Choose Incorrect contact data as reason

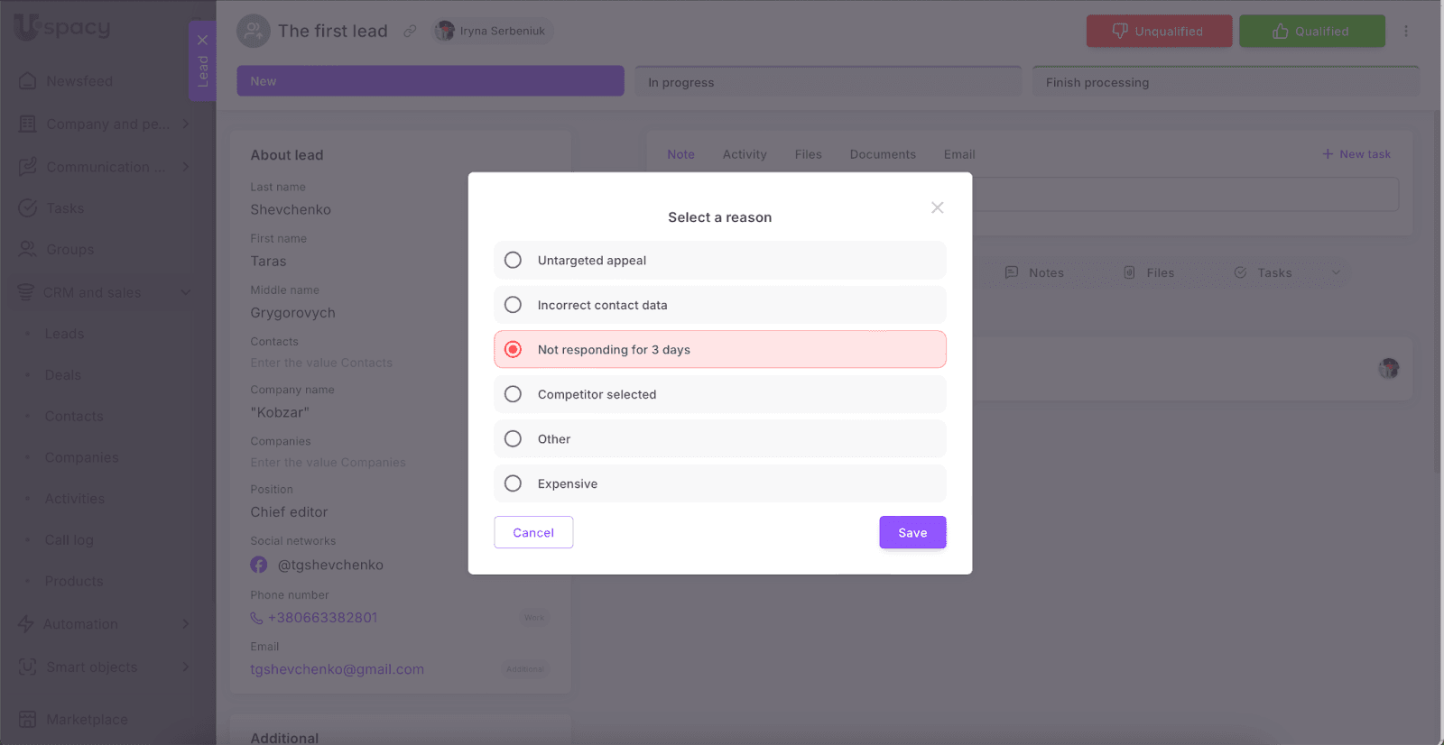513,305
